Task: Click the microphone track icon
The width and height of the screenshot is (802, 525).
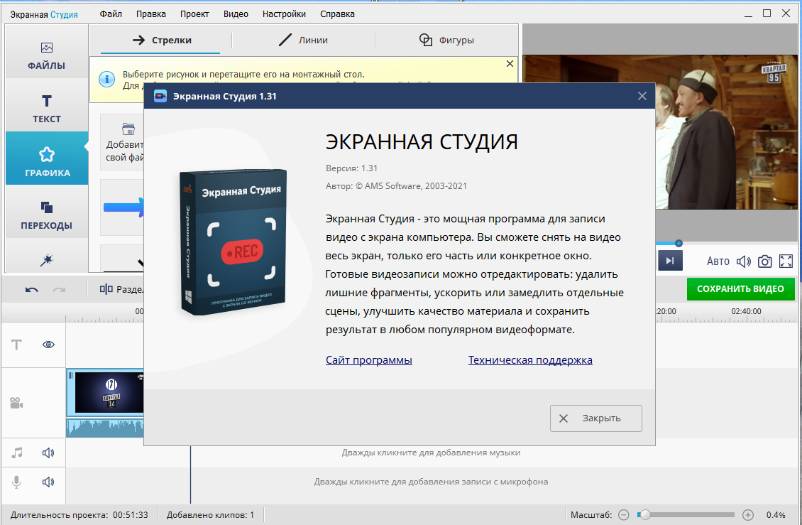Action: click(16, 482)
